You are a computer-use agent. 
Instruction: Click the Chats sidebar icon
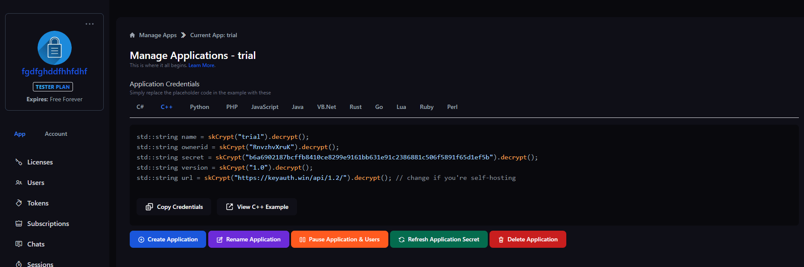click(x=19, y=244)
